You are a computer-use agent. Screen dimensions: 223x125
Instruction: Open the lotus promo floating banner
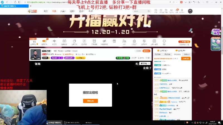(215, 44)
